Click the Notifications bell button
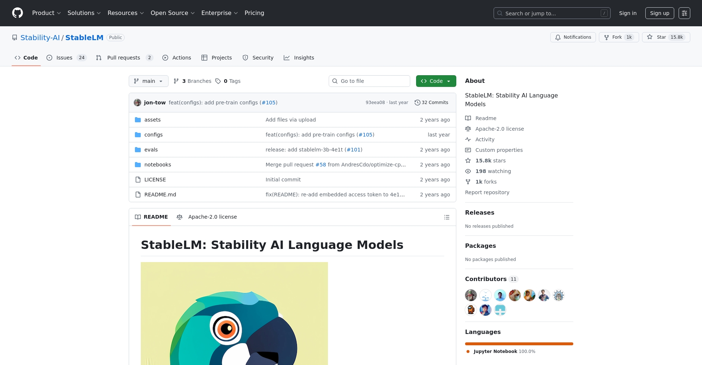This screenshot has height=365, width=702. point(573,37)
